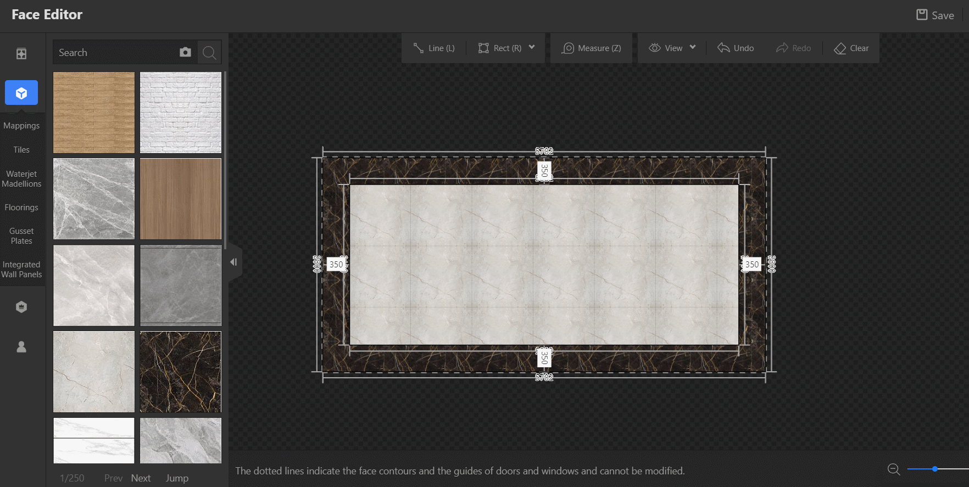Search by image using camera icon
The height and width of the screenshot is (487, 969).
click(x=185, y=52)
